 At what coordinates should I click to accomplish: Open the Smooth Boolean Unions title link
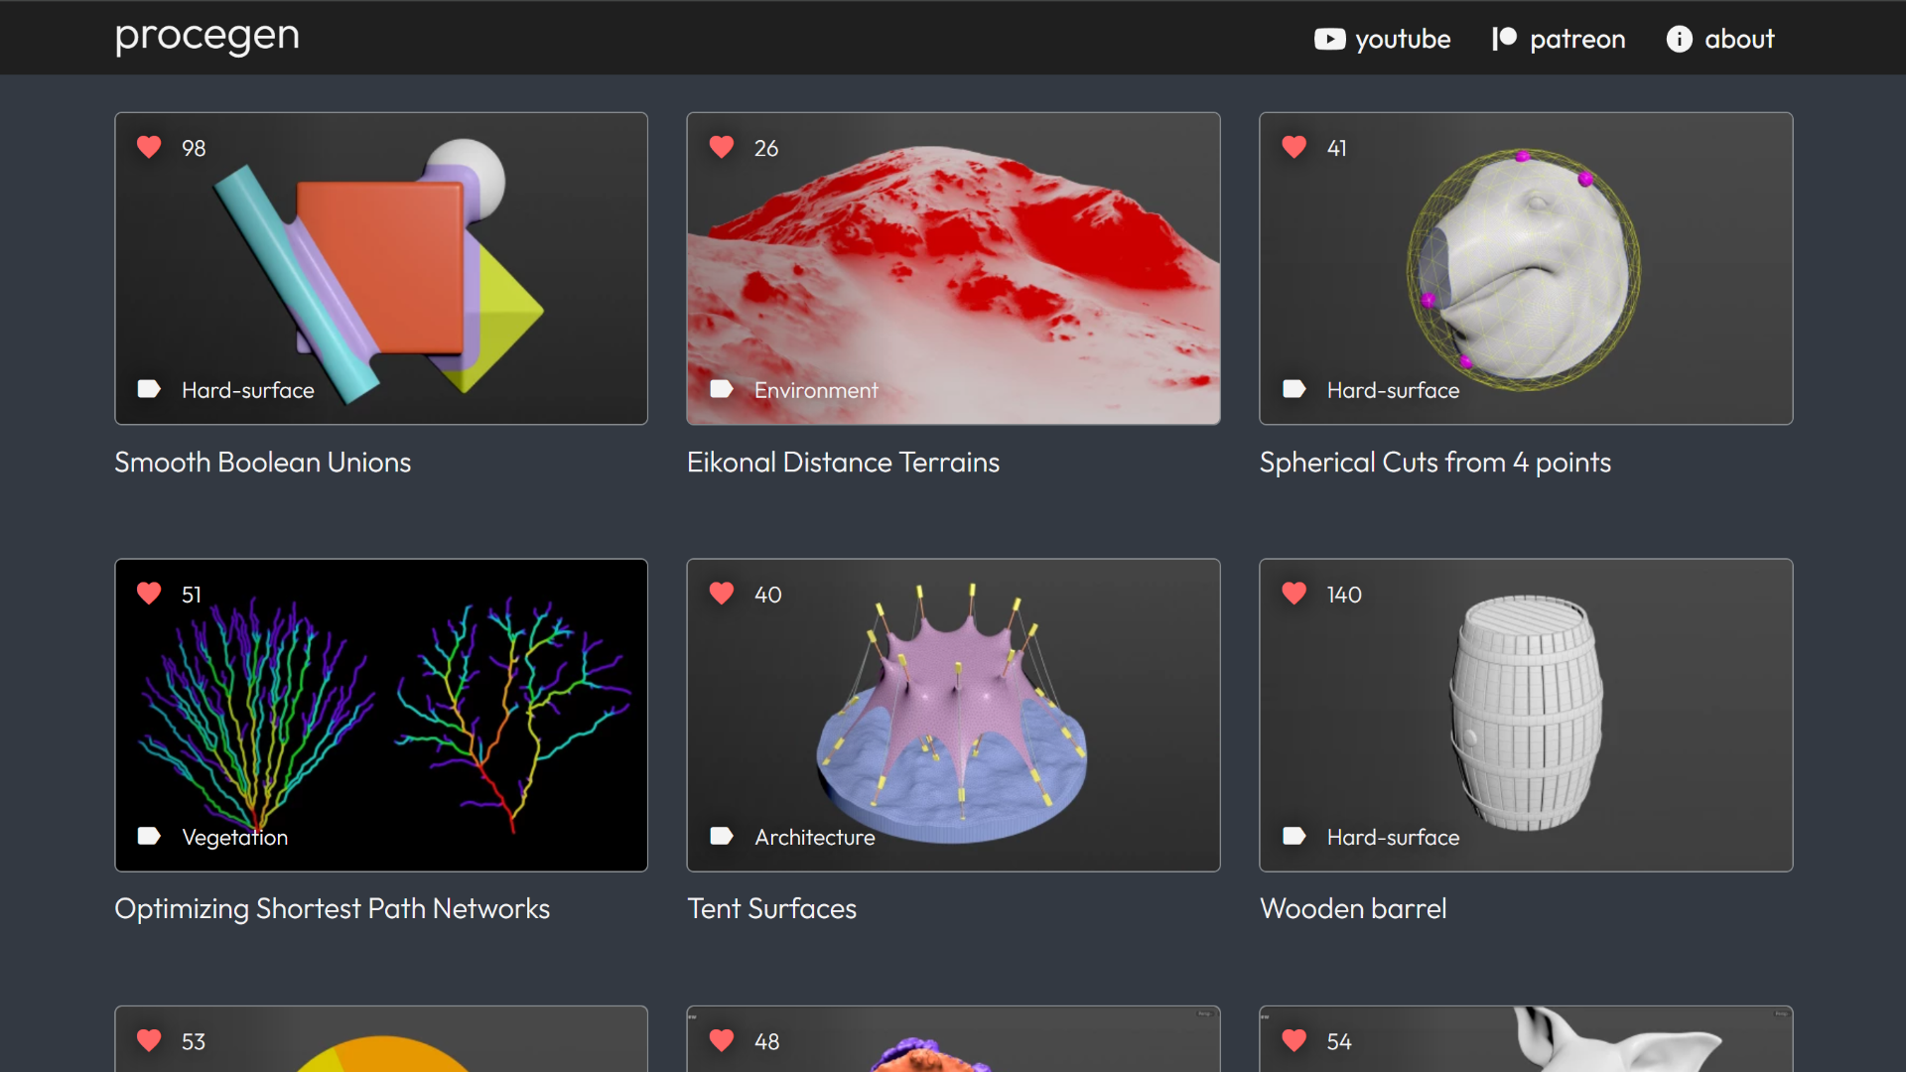(x=262, y=463)
